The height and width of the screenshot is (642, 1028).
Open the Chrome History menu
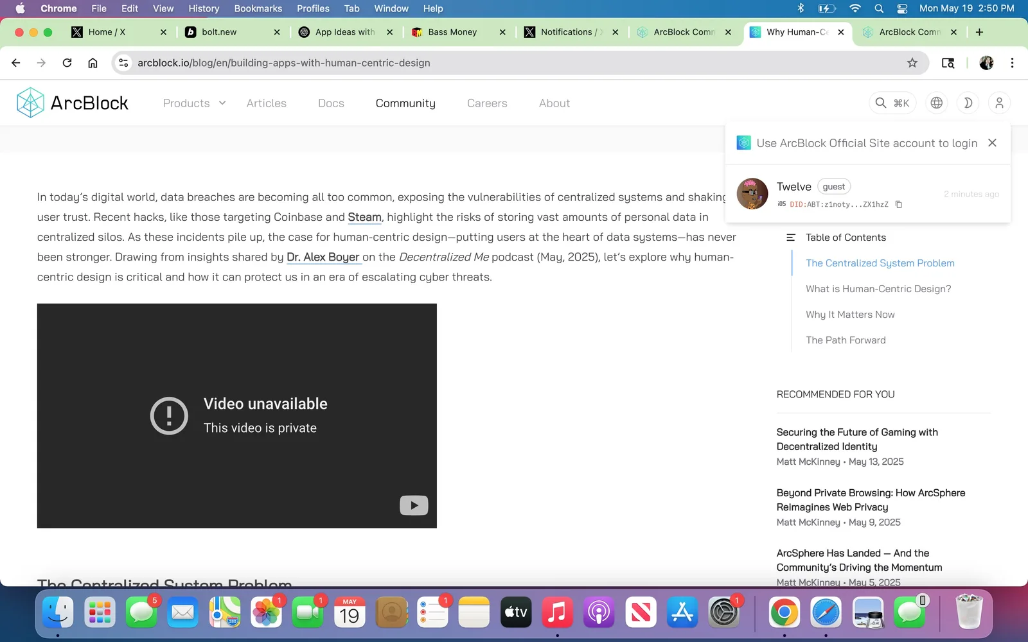(204, 8)
